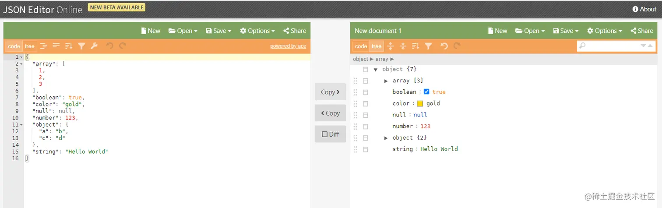
Task: Switch right panel to code mode
Action: [361, 46]
